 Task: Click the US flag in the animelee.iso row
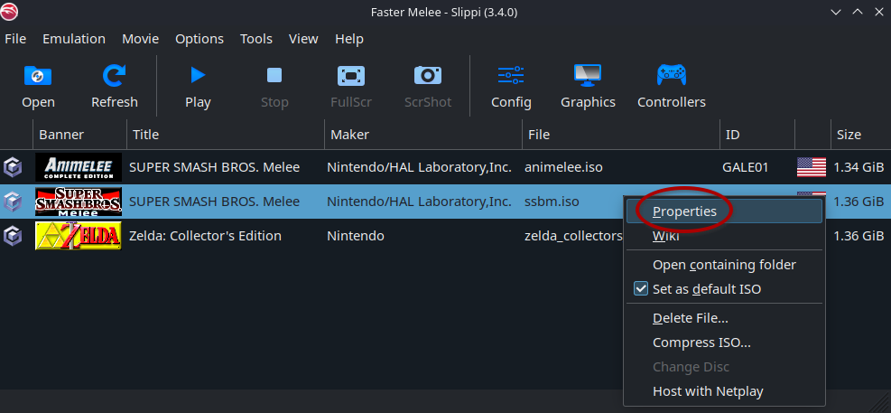click(812, 167)
